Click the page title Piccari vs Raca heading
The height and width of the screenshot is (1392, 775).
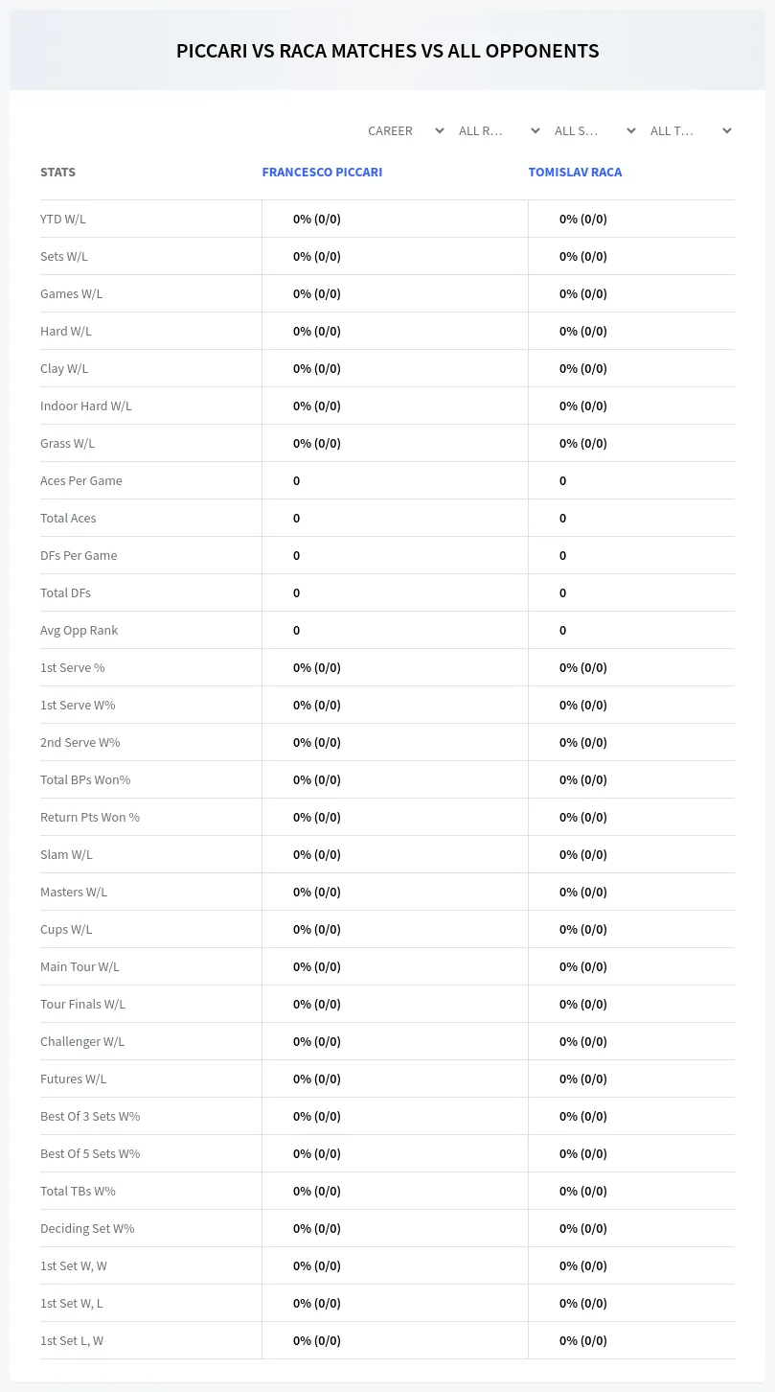tap(387, 51)
